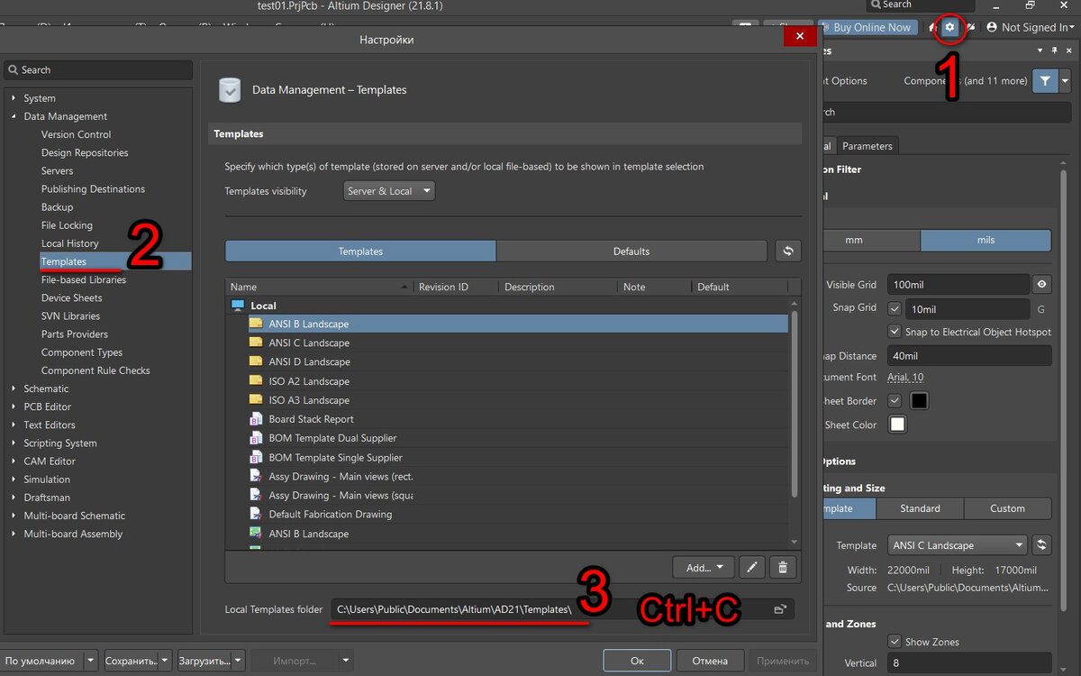This screenshot has width=1081, height=676.
Task: Toggle the Snap Grid checkbox
Action: (x=895, y=308)
